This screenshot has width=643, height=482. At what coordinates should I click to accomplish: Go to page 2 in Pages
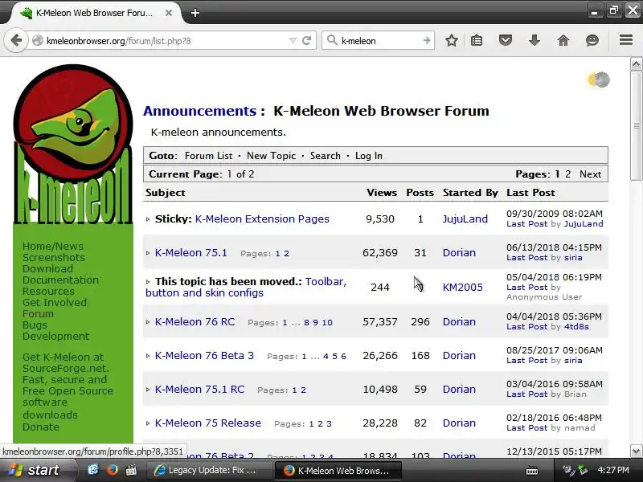click(x=568, y=174)
